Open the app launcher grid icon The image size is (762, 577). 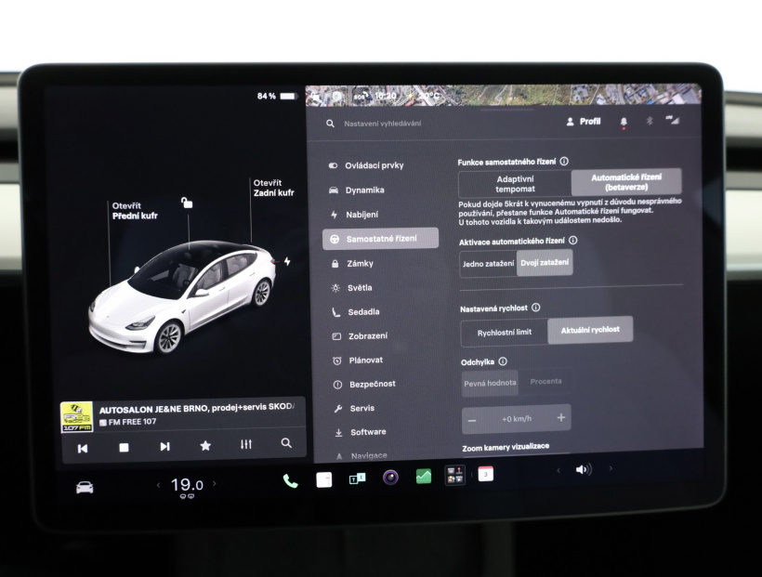[x=454, y=475]
